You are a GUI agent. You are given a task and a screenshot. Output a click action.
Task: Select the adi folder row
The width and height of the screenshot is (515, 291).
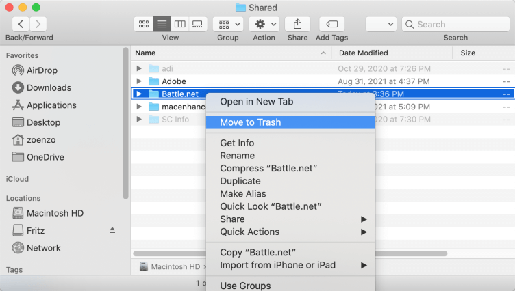tap(323, 68)
